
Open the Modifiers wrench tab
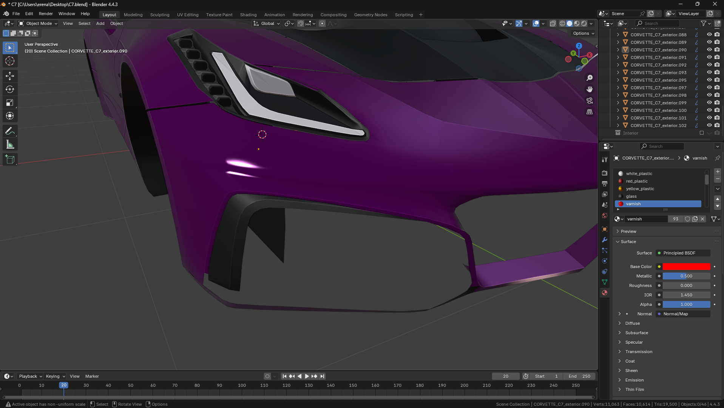[x=605, y=240]
